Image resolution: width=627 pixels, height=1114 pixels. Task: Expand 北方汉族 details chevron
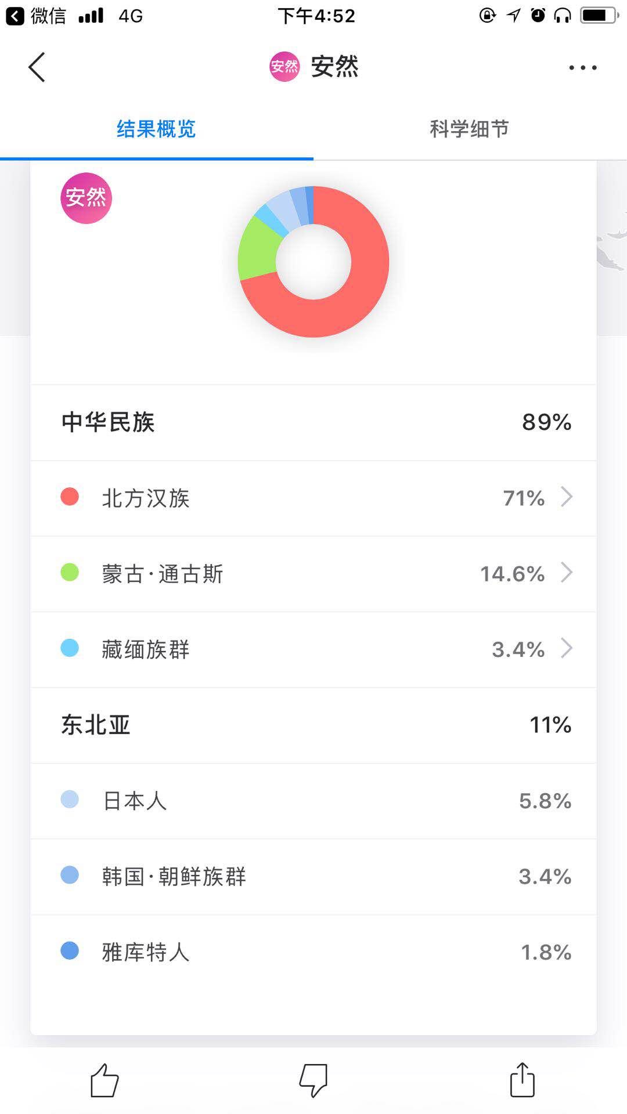567,497
